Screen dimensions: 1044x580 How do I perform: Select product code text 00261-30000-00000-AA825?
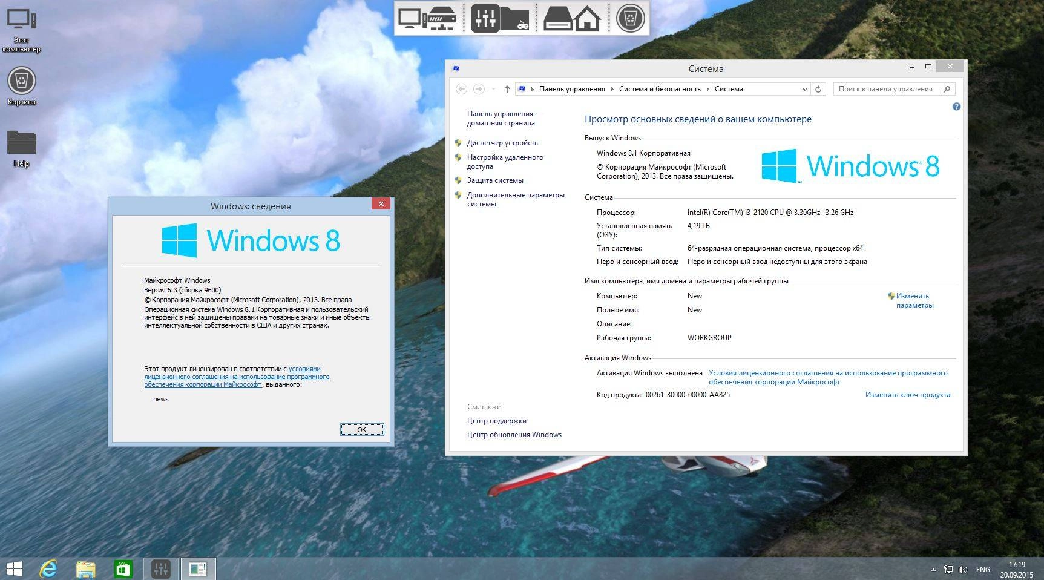point(688,395)
